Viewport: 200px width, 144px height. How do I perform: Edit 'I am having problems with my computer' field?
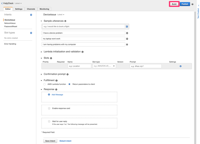[x=83, y=44]
